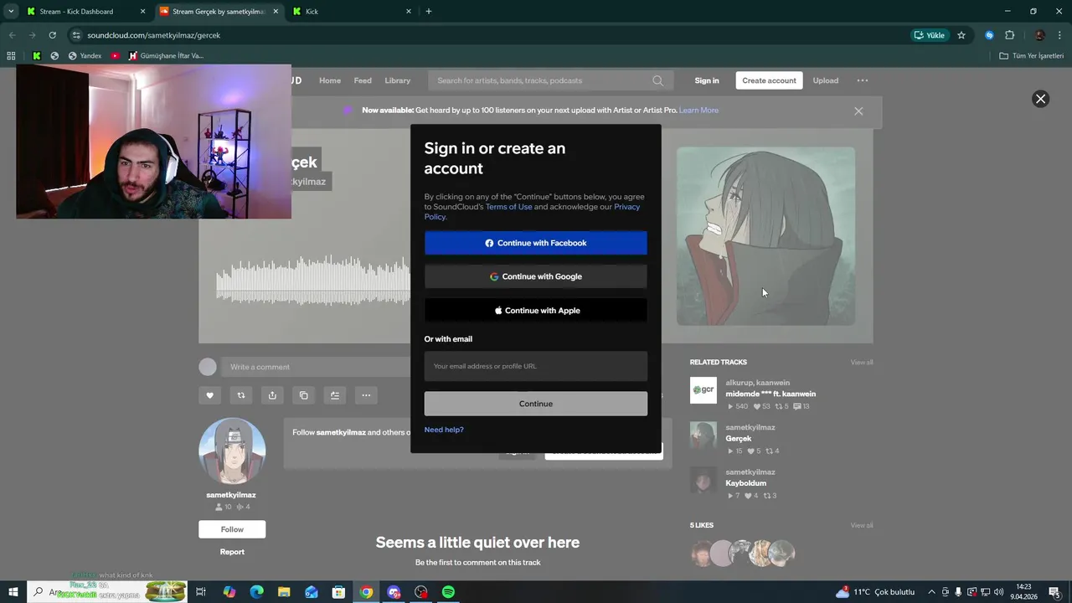Open the Yandex bookmark
The height and width of the screenshot is (603, 1072).
[x=85, y=56]
